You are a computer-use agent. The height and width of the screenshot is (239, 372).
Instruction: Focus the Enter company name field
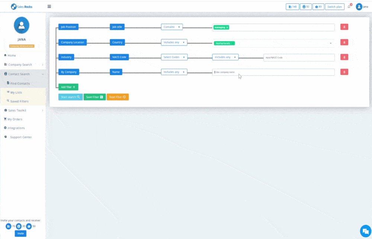coord(273,72)
